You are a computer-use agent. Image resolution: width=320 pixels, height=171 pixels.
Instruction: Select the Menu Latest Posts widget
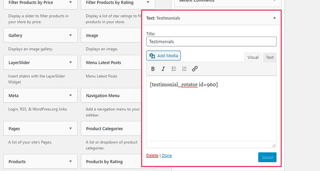tap(111, 63)
